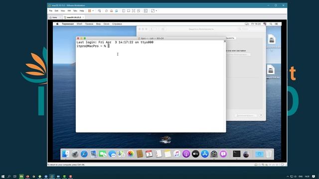The width and height of the screenshot is (319, 179).
Task: Open Launchpad in the Dock
Action: pyautogui.click(x=75, y=154)
